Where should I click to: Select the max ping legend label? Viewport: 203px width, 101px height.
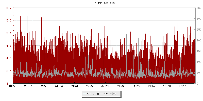pos(110,94)
